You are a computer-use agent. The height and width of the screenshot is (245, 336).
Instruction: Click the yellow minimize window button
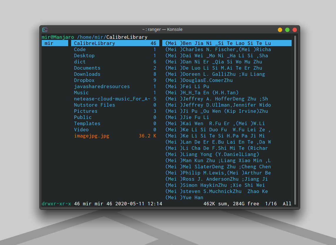[x=280, y=30]
